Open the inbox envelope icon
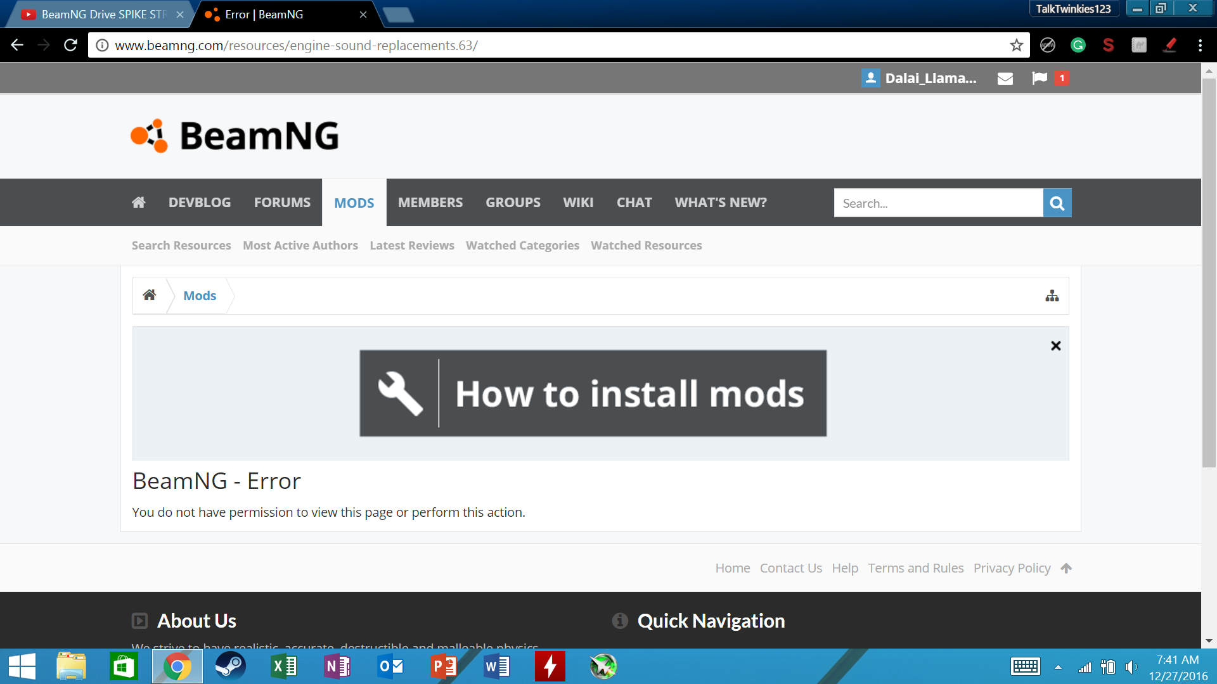Viewport: 1217px width, 684px height. coord(1005,79)
